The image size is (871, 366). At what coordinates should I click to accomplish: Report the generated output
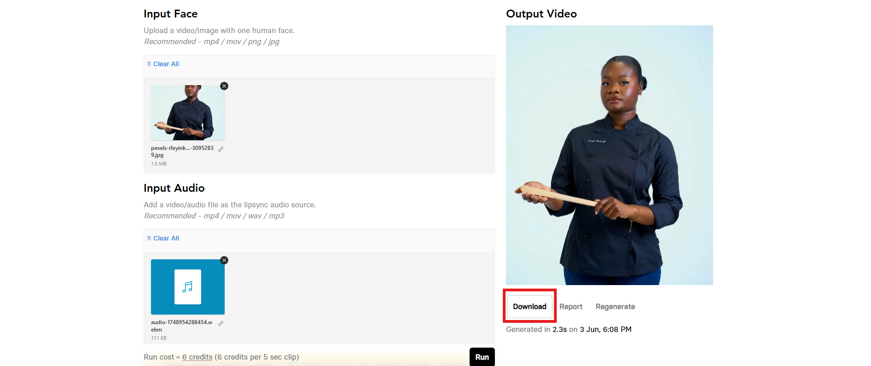pyautogui.click(x=571, y=307)
